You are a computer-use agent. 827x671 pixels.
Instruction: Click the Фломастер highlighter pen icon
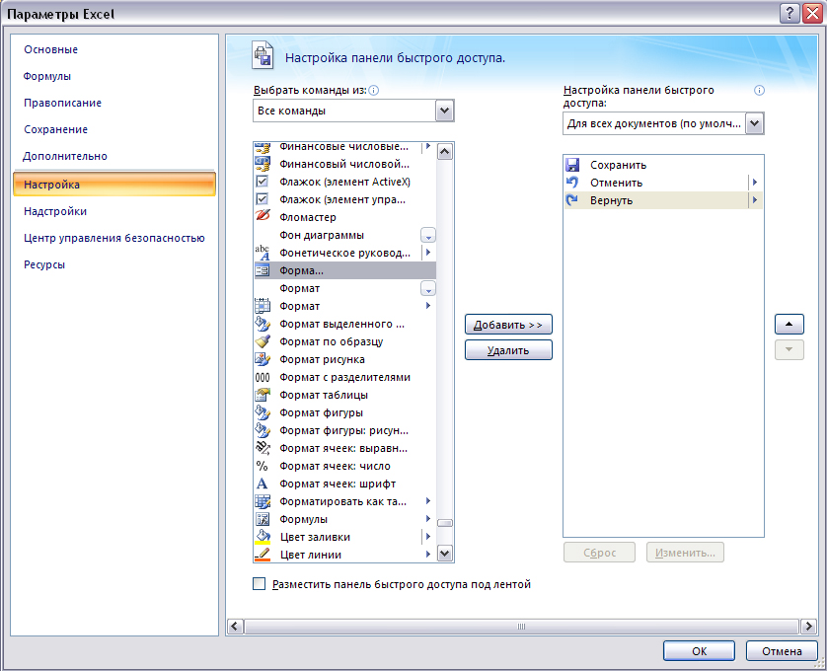[x=263, y=217]
